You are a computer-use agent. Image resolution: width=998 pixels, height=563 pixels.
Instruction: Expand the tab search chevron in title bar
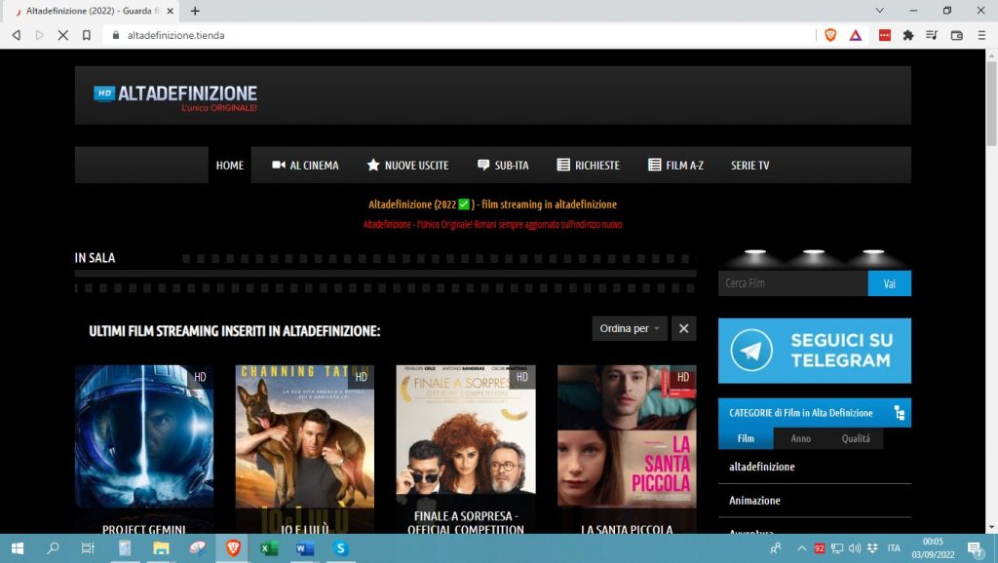point(880,11)
